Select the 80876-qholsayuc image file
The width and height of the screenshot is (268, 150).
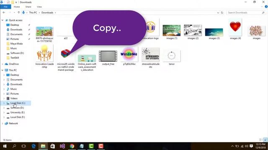[44, 34]
